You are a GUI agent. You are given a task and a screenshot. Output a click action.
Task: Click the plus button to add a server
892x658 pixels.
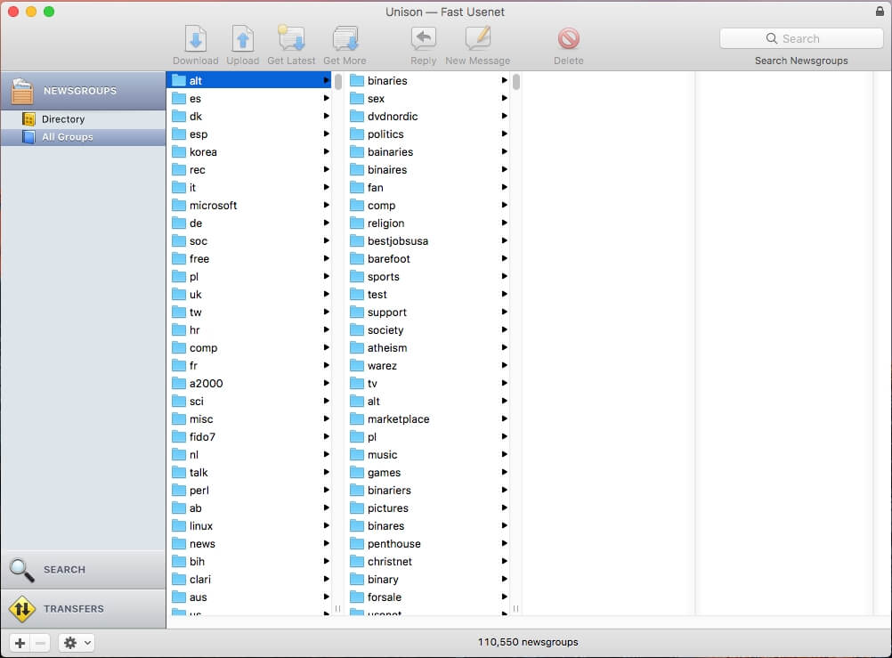[x=19, y=642]
